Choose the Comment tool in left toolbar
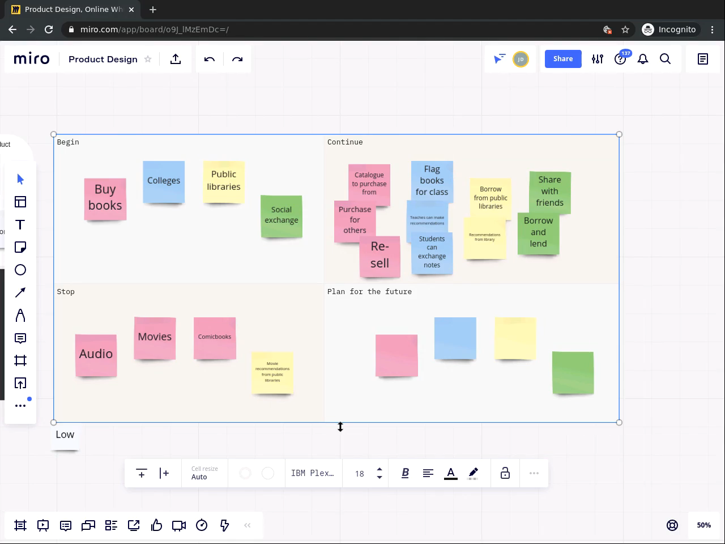Image resolution: width=725 pixels, height=544 pixels. point(20,338)
